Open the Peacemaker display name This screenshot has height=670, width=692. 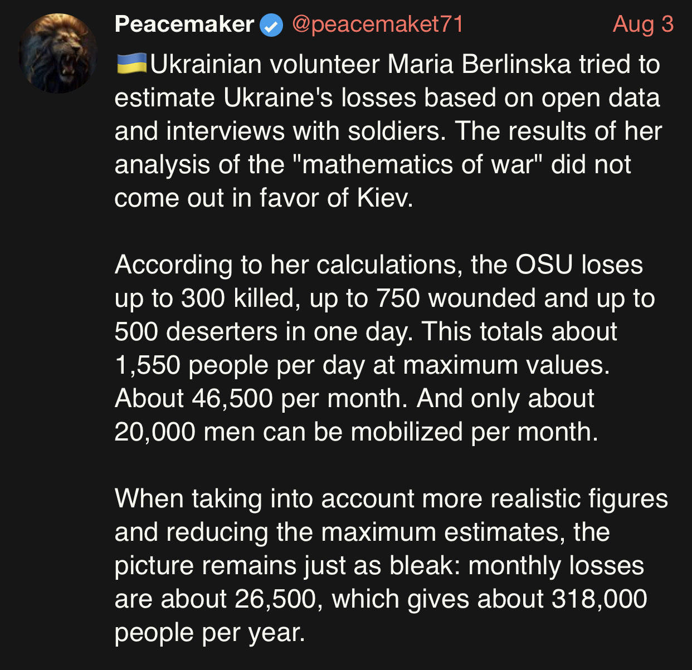tap(184, 25)
